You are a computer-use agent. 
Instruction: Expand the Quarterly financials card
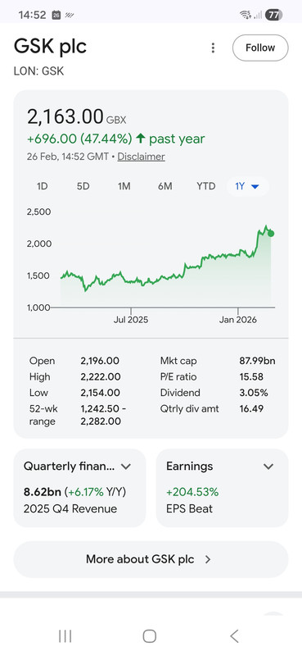click(79, 488)
